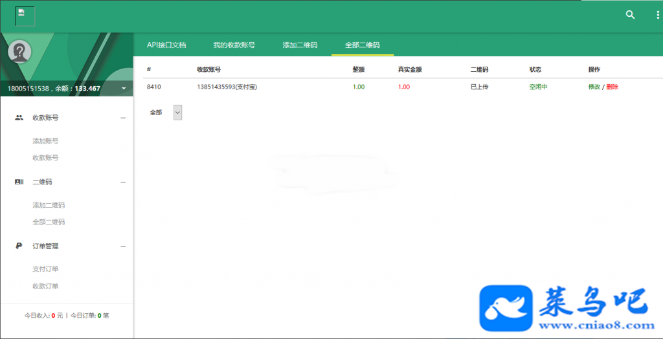Viewport: 663px width, 339px height.
Task: Click the search magnifier icon
Action: coord(630,15)
